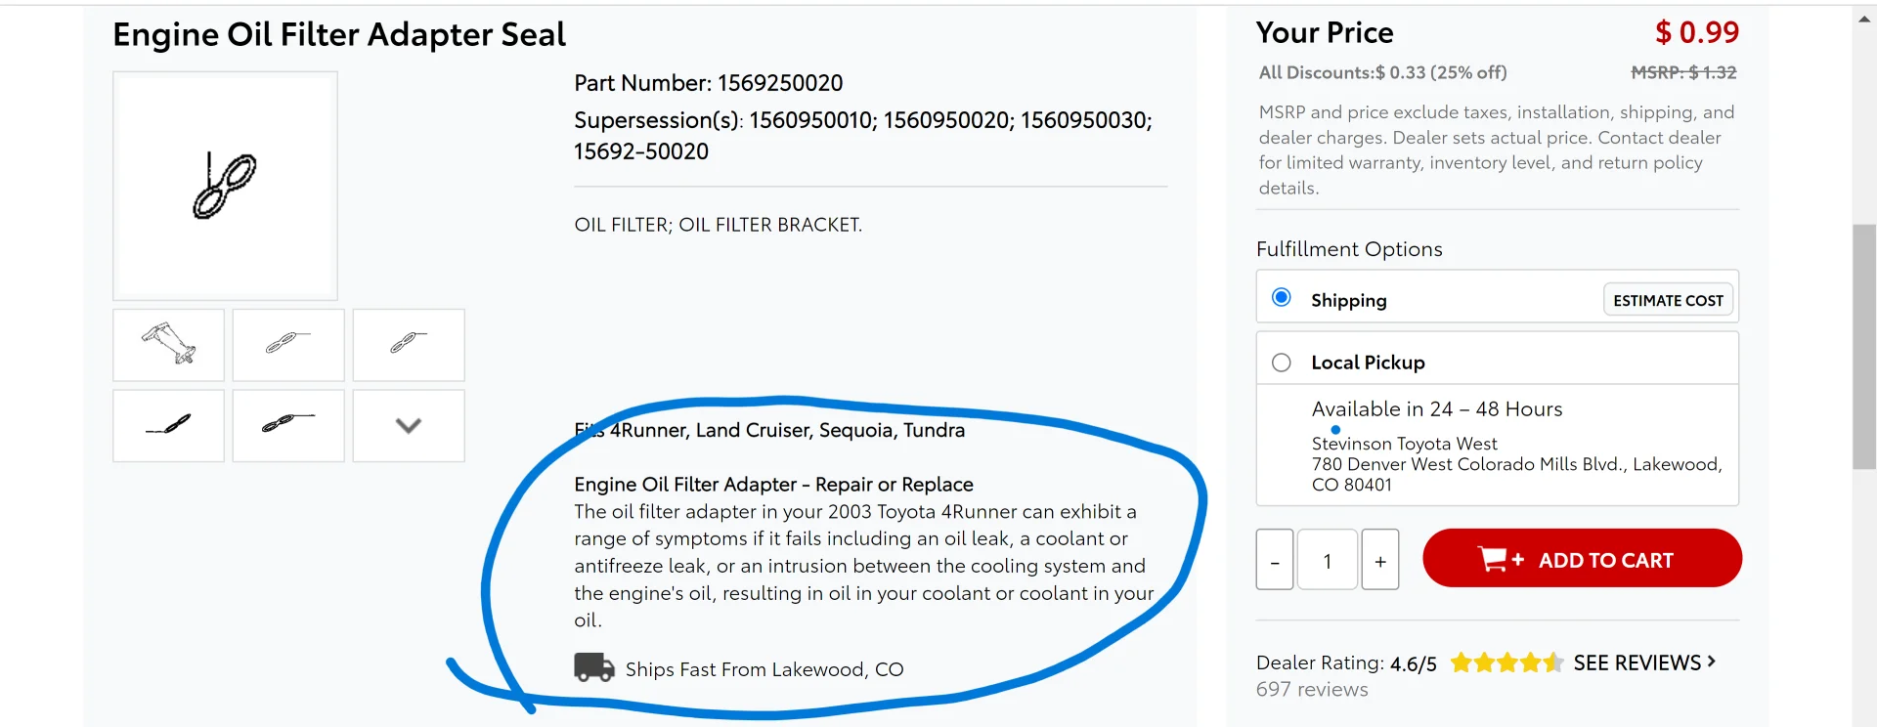Select the second gasket thumbnail in the top row
This screenshot has height=727, width=1877.
288,345
